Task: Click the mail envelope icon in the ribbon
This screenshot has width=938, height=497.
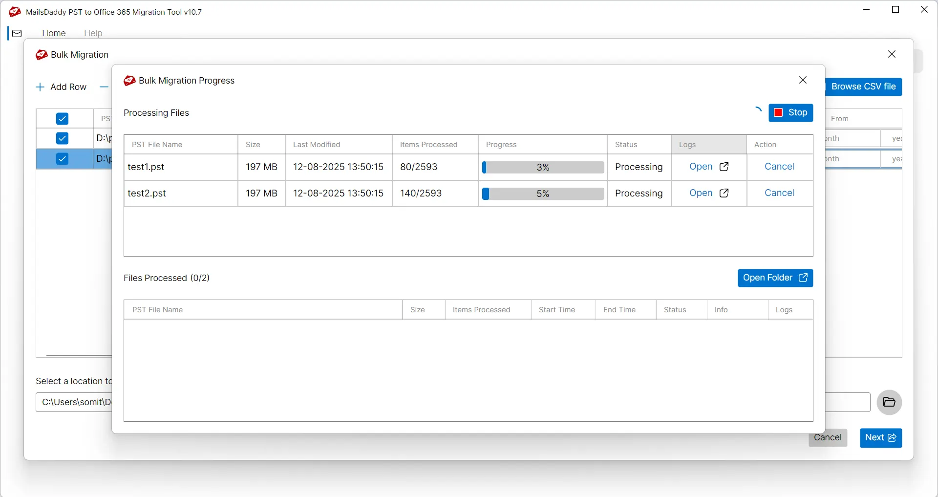Action: (x=17, y=33)
